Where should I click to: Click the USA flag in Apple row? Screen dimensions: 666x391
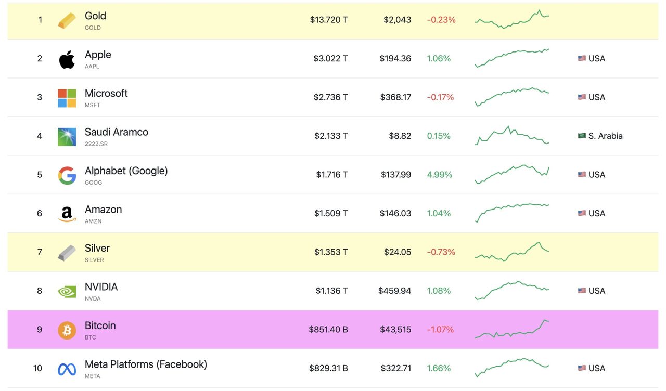pyautogui.click(x=582, y=58)
